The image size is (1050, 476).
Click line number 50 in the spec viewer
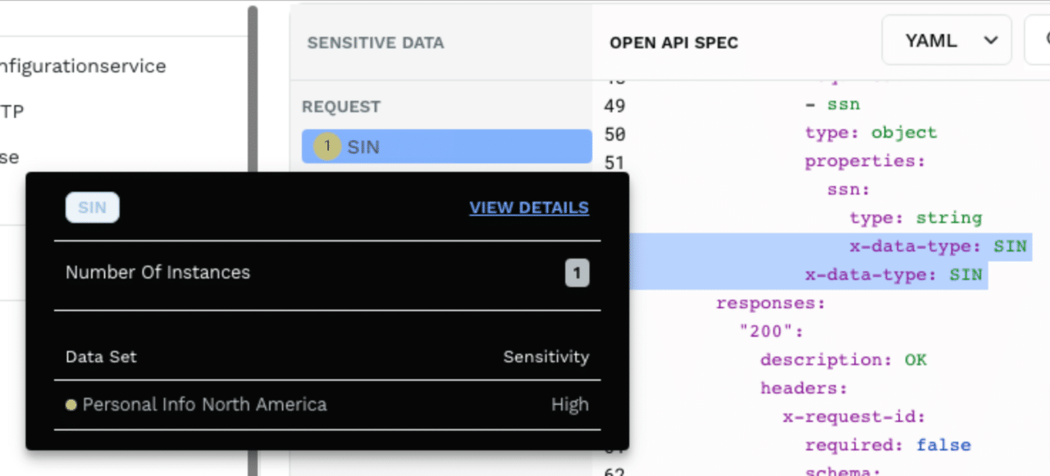pyautogui.click(x=616, y=134)
